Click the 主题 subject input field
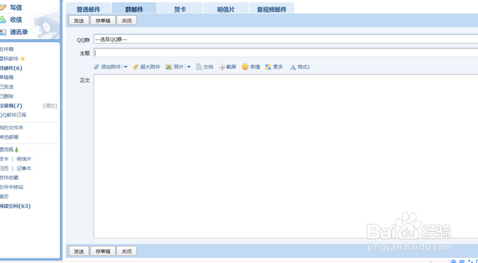The width and height of the screenshot is (478, 263). [x=286, y=53]
